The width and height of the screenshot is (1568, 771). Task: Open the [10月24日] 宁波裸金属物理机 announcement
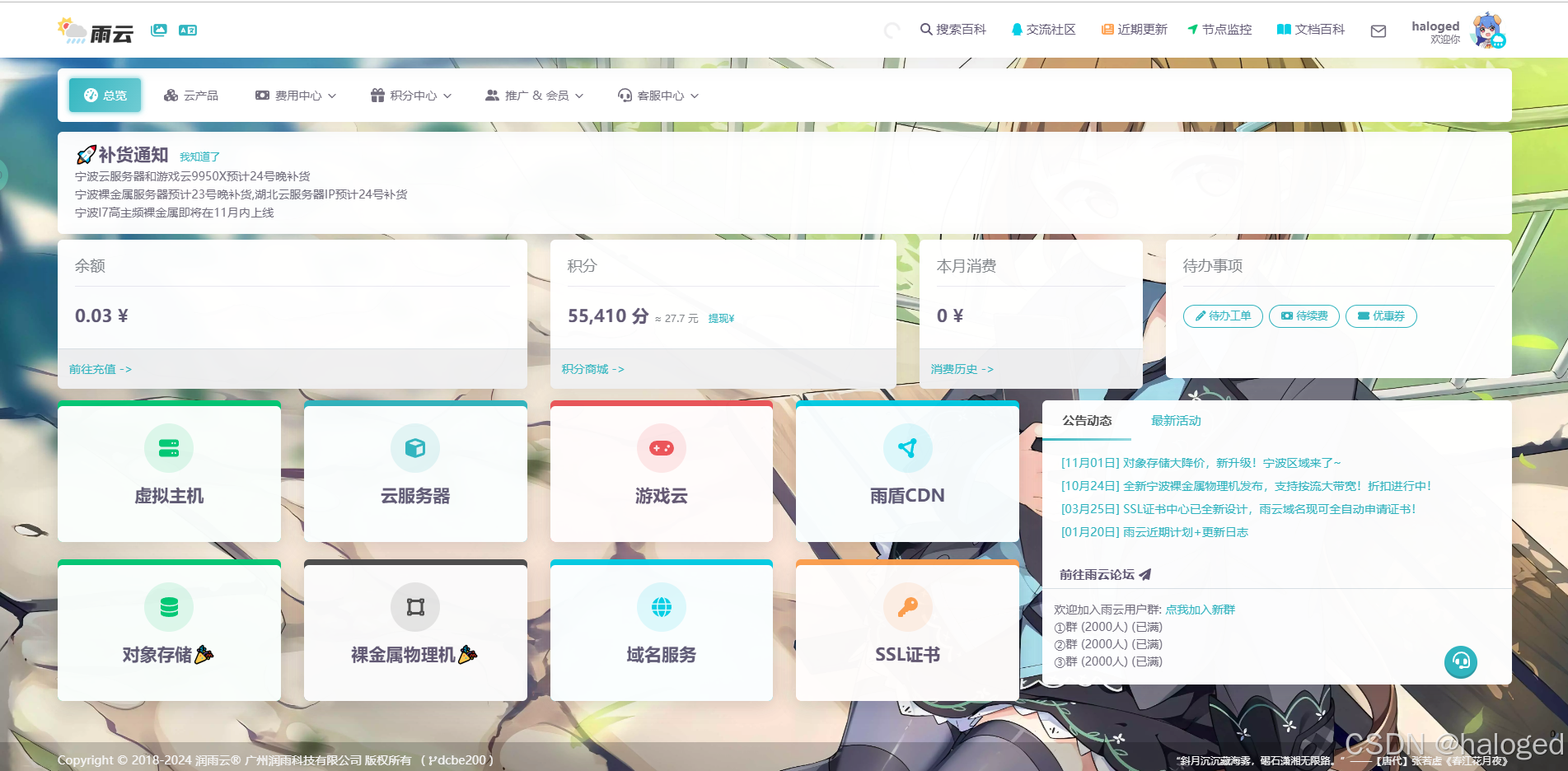tap(1246, 486)
